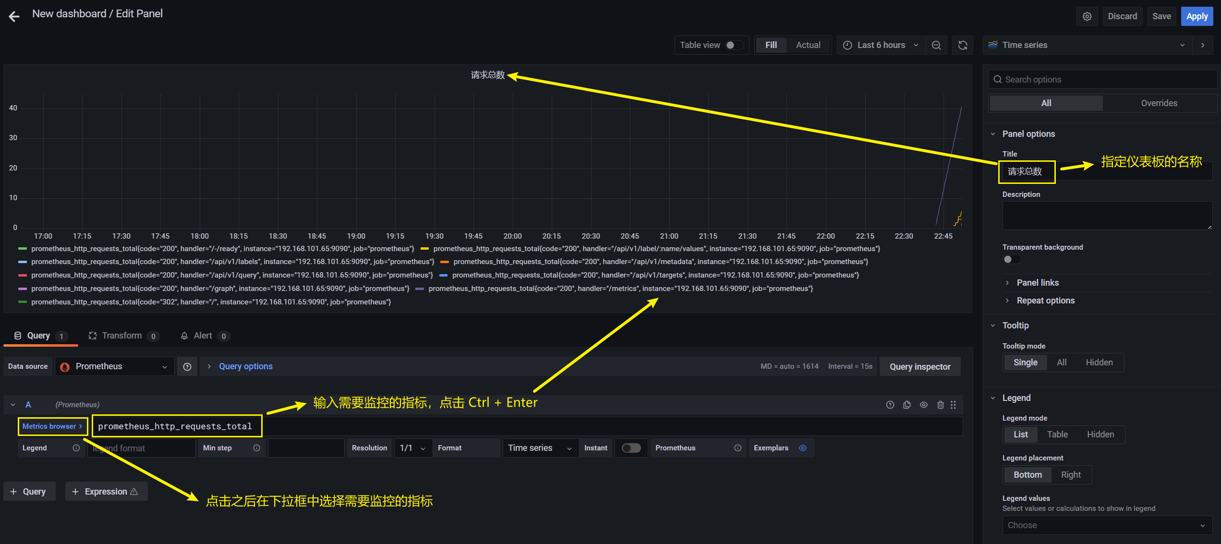Switch to the Transform tab
The width and height of the screenshot is (1221, 544).
click(x=122, y=336)
